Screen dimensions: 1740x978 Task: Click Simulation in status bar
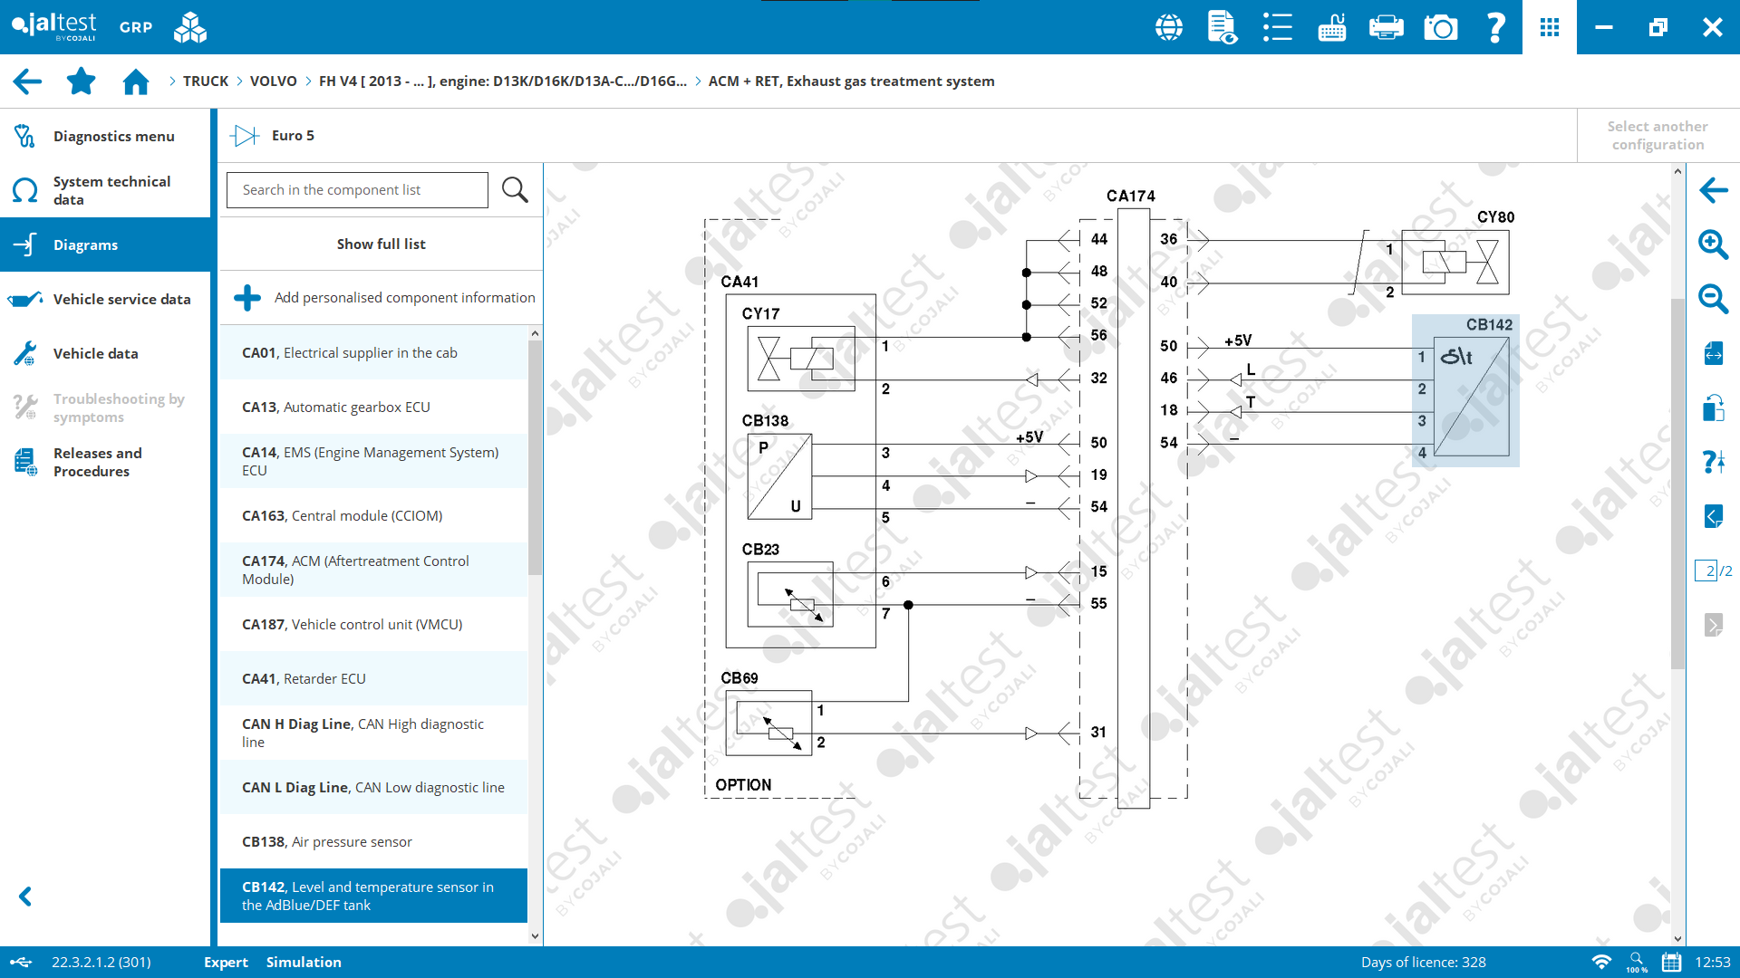pos(304,962)
